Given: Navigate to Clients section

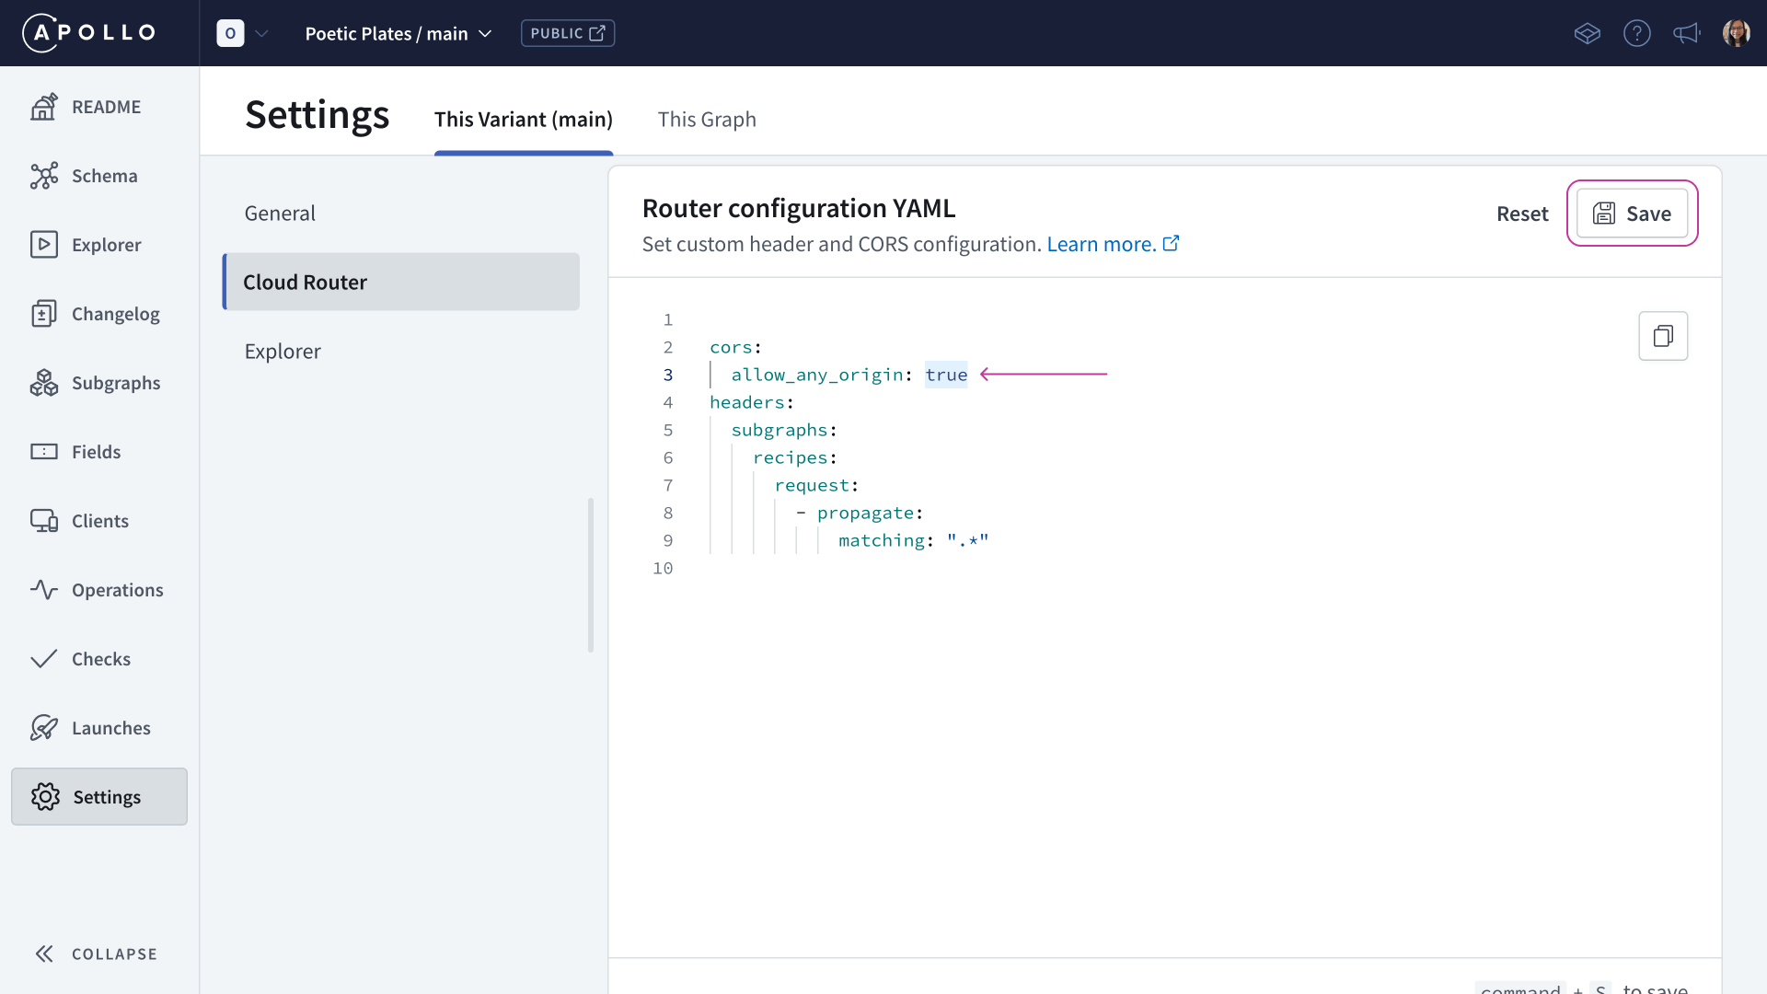Looking at the screenshot, I should point(99,519).
